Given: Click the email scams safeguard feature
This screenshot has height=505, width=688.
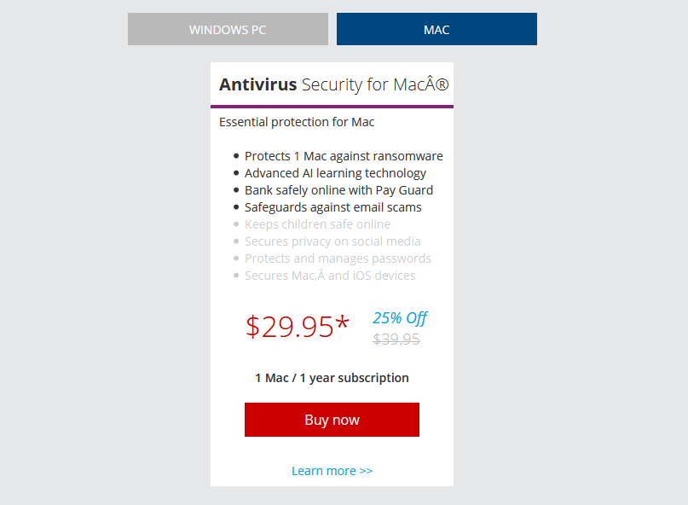Looking at the screenshot, I should pyautogui.click(x=333, y=207).
